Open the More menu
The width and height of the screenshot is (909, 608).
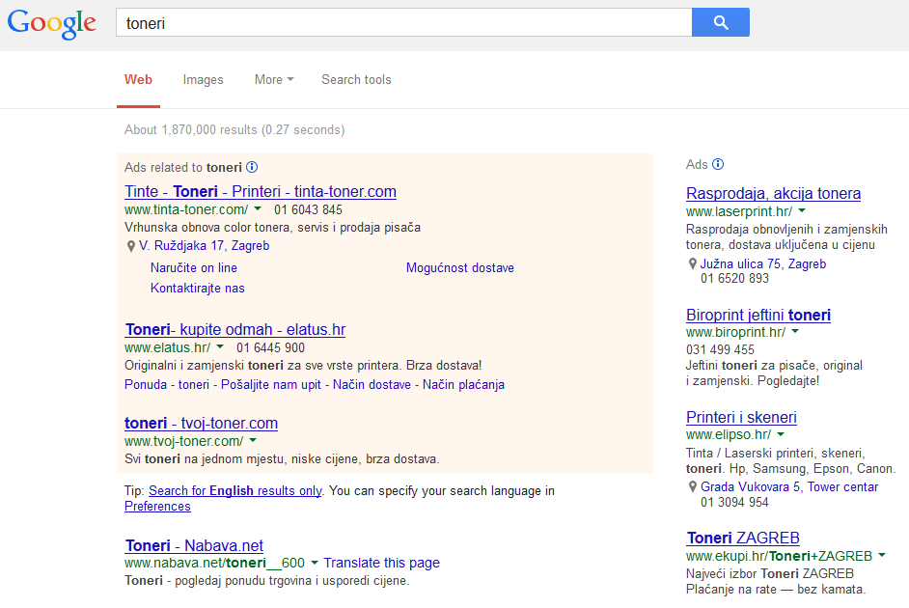pyautogui.click(x=274, y=79)
